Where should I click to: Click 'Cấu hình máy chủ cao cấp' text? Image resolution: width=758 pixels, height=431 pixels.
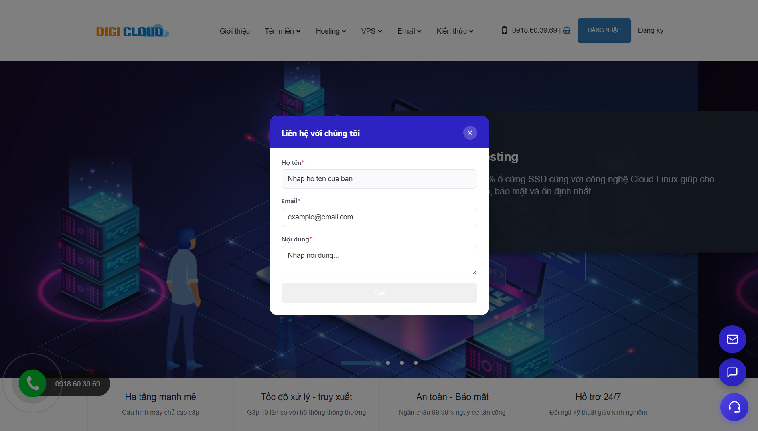[161, 412]
